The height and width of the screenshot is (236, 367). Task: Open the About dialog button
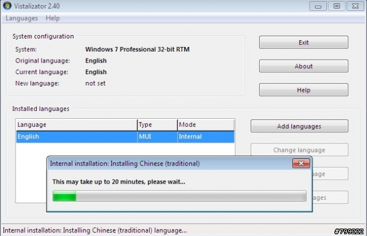click(303, 66)
